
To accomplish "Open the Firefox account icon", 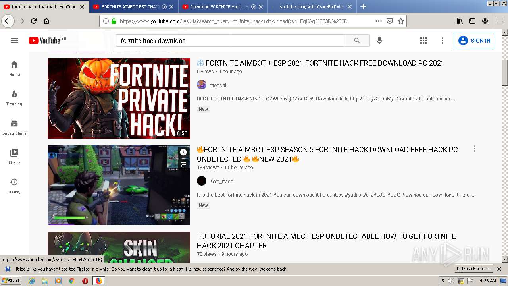I will tap(485, 21).
